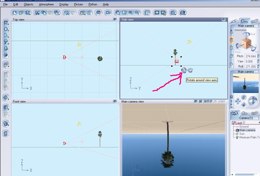This screenshot has height=176, width=260.
Task: Select the Rock tool in left toolbar
Action: click(x=6, y=49)
